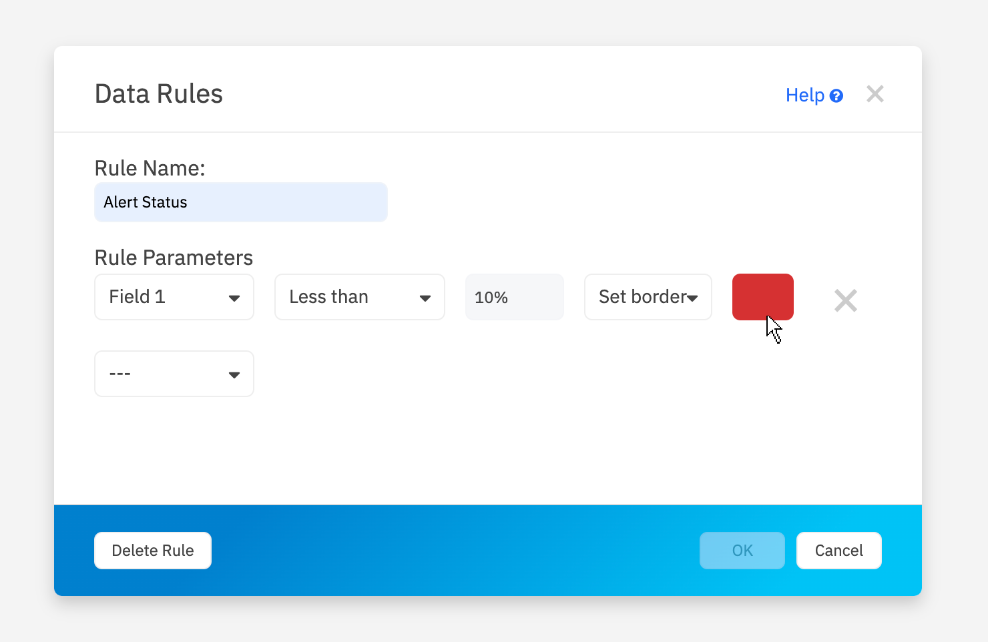Click the Field 1 dropdown arrow
Image resolution: width=988 pixels, height=642 pixels.
pyautogui.click(x=234, y=298)
